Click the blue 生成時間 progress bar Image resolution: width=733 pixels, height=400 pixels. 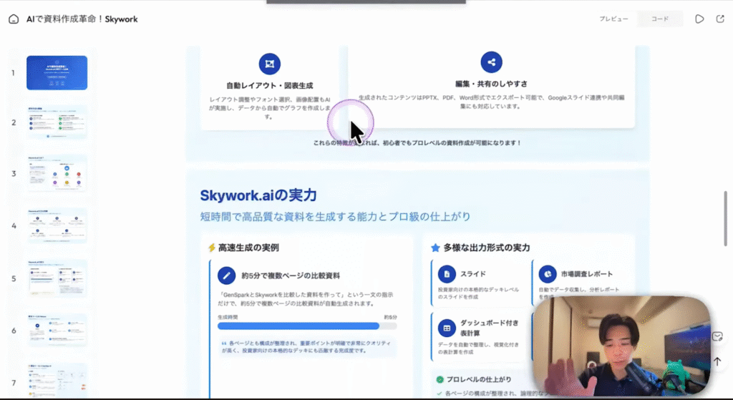(x=298, y=326)
